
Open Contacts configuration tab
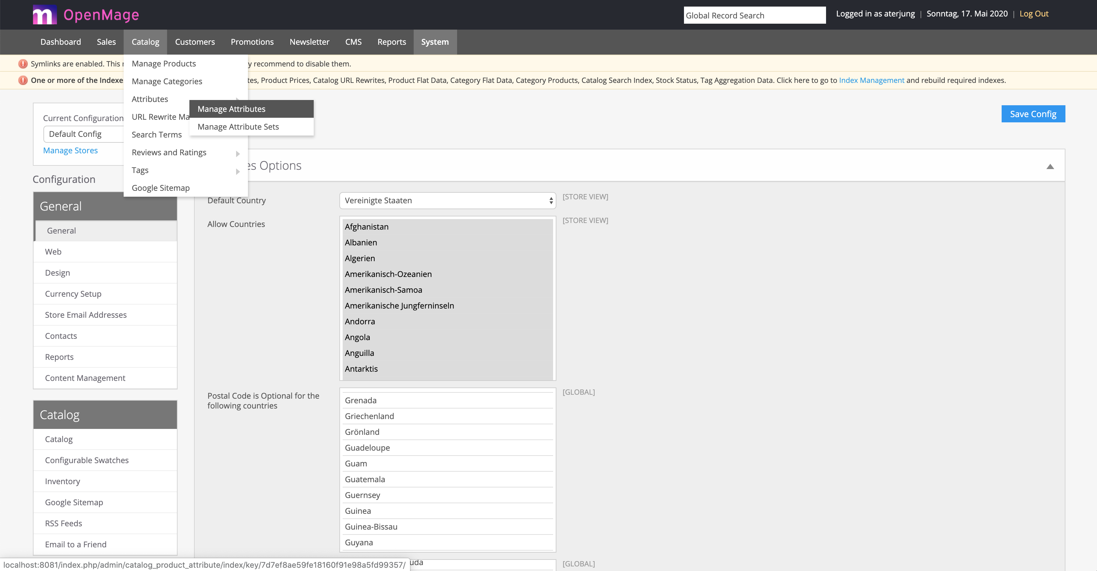pyautogui.click(x=105, y=336)
